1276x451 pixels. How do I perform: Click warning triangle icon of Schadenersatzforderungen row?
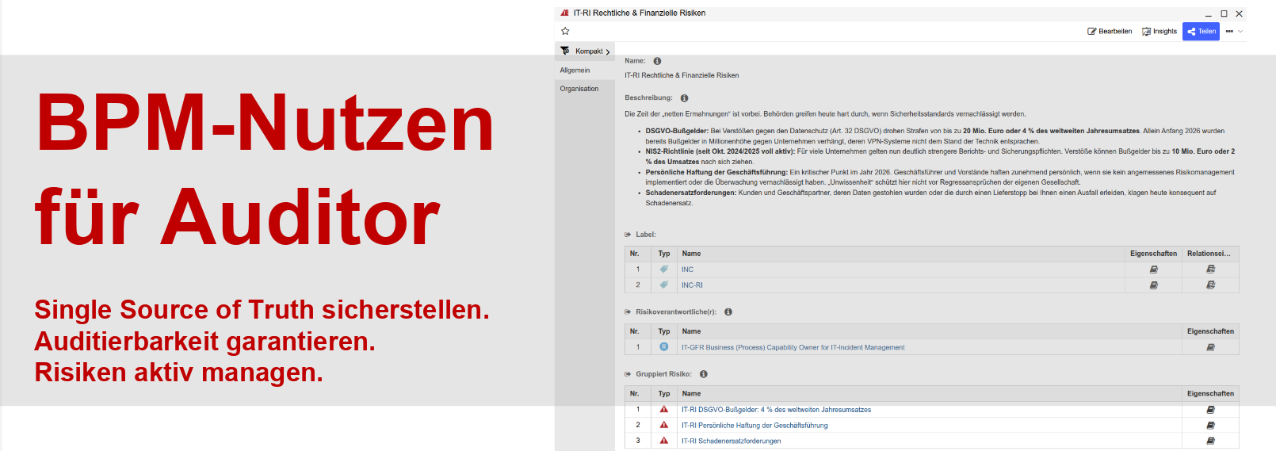(x=664, y=441)
